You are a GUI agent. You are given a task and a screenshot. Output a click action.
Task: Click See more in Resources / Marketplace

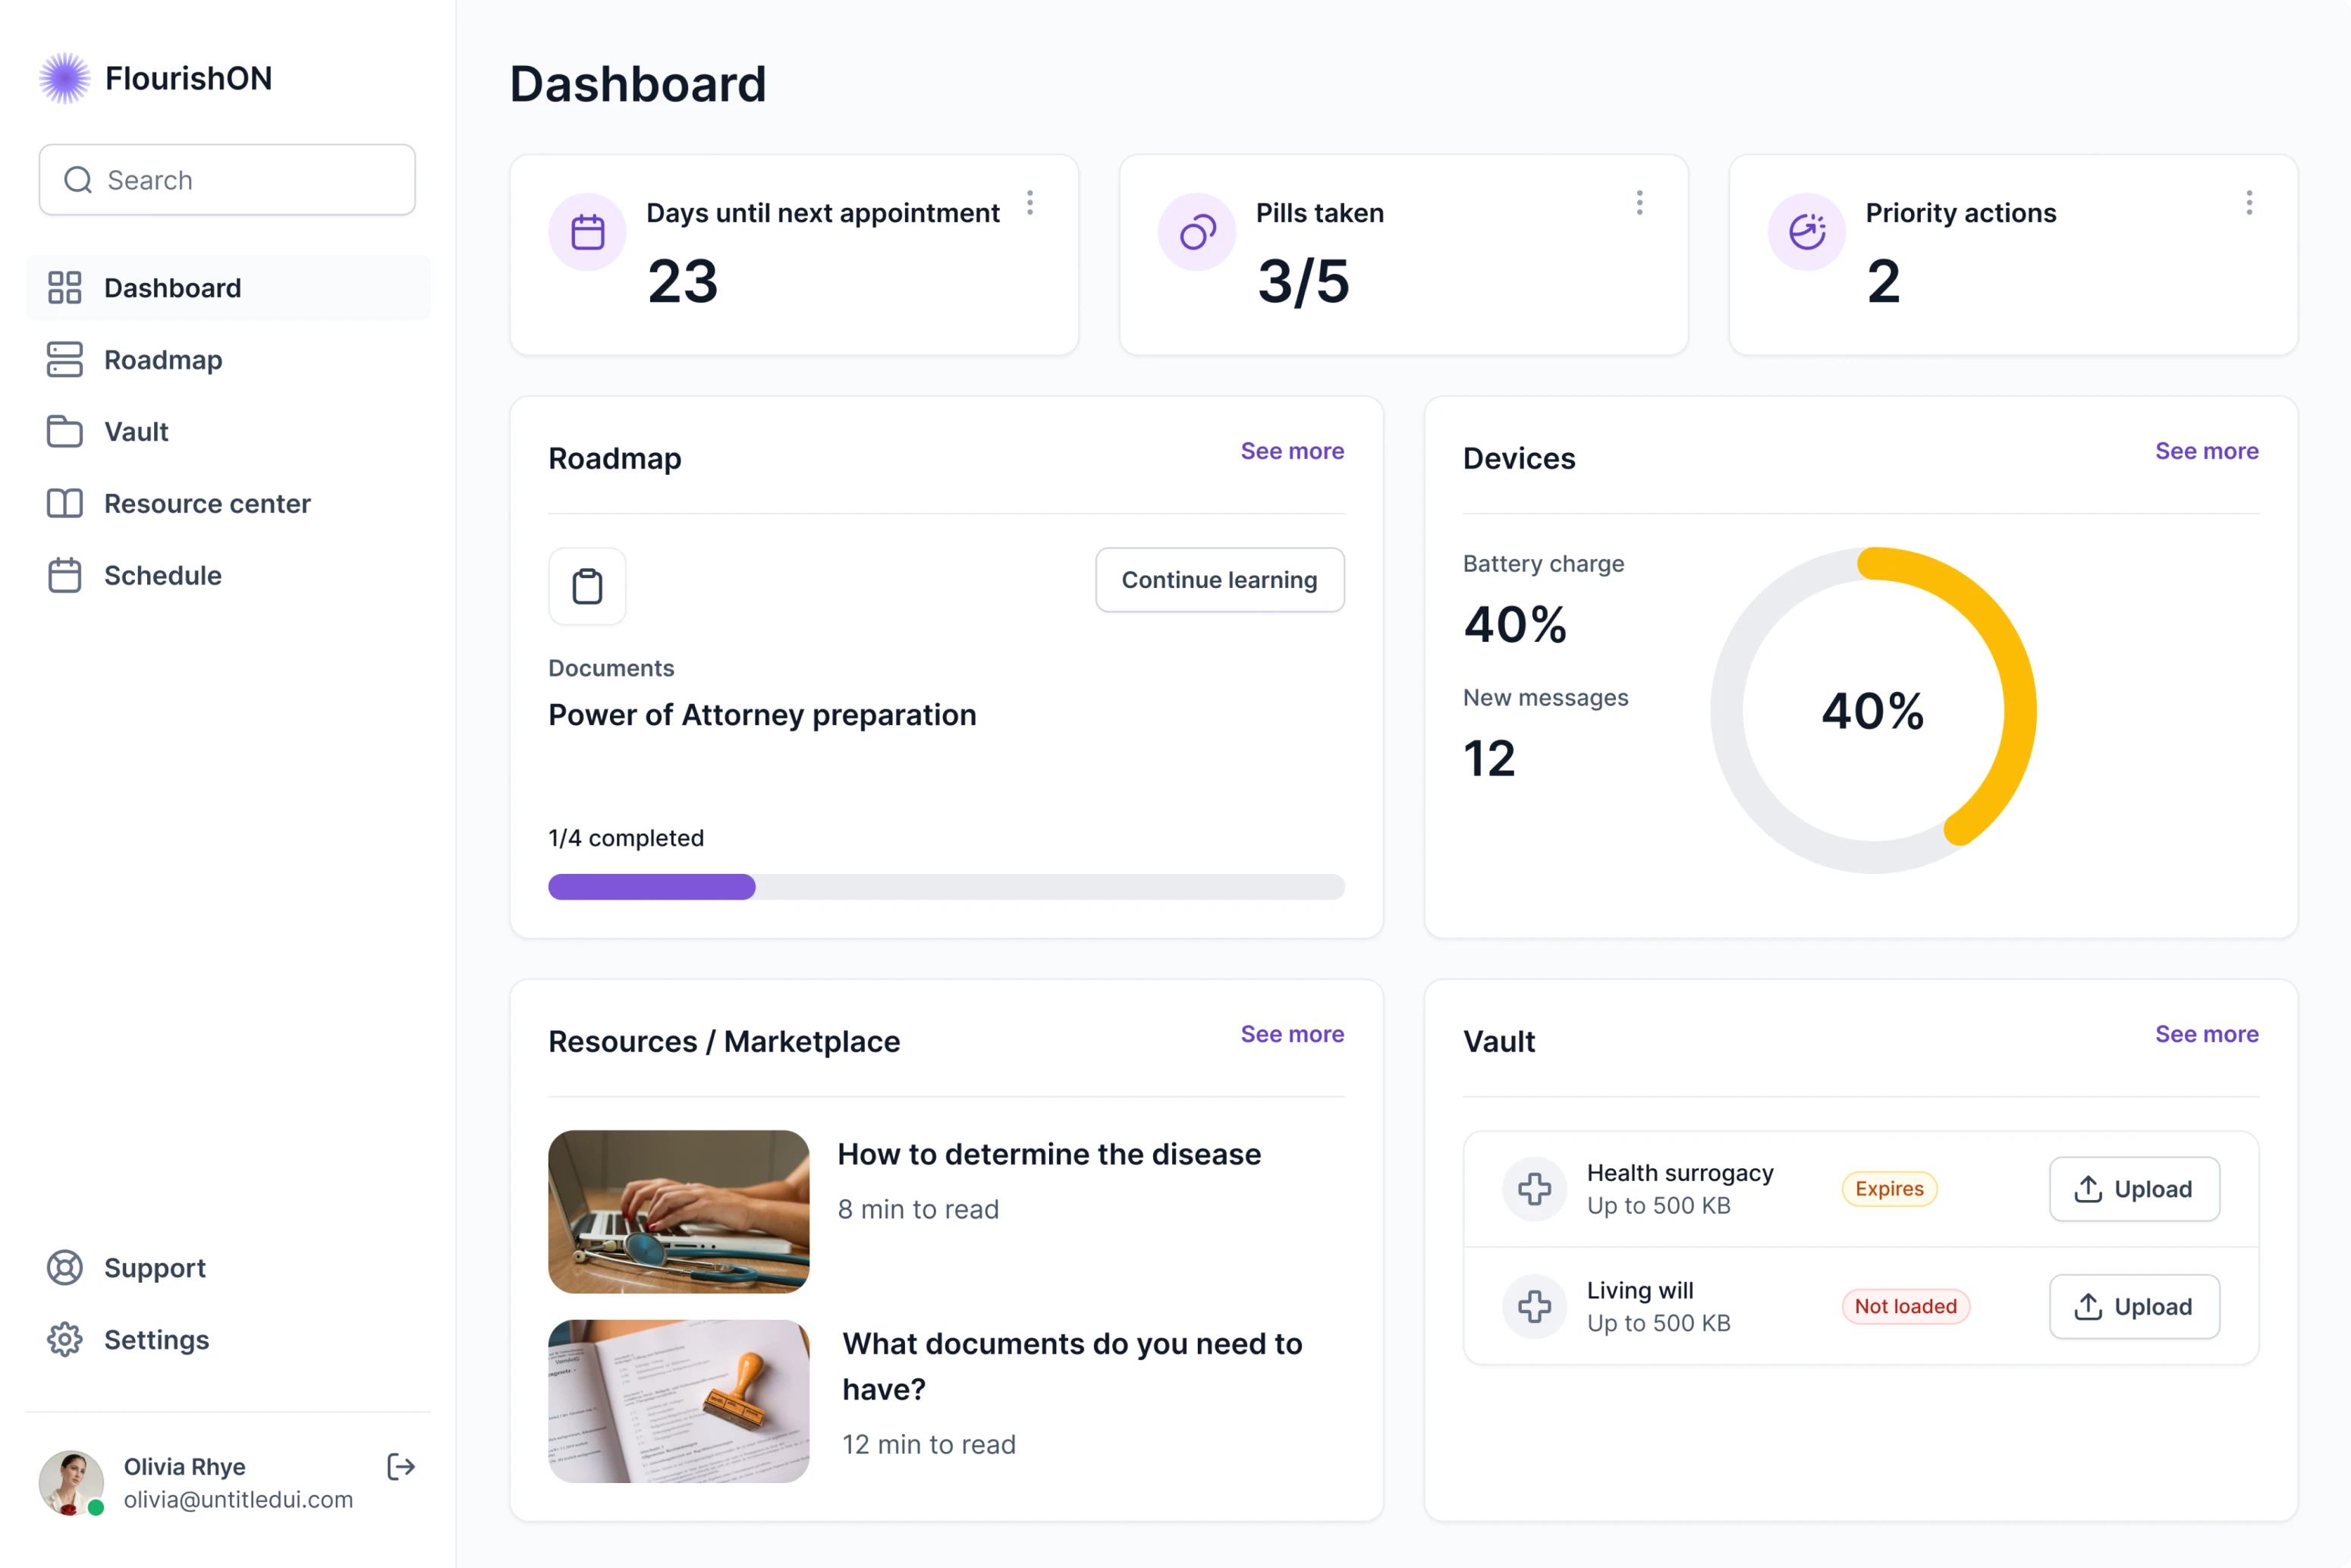point(1292,1034)
